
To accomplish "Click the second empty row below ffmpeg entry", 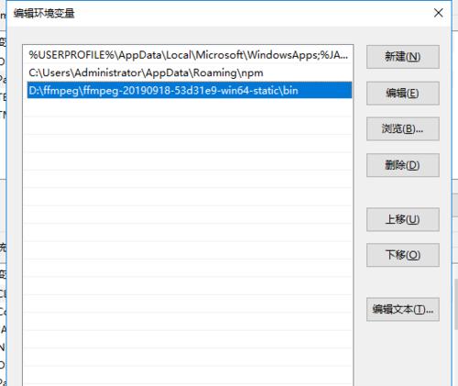I will click(x=190, y=126).
